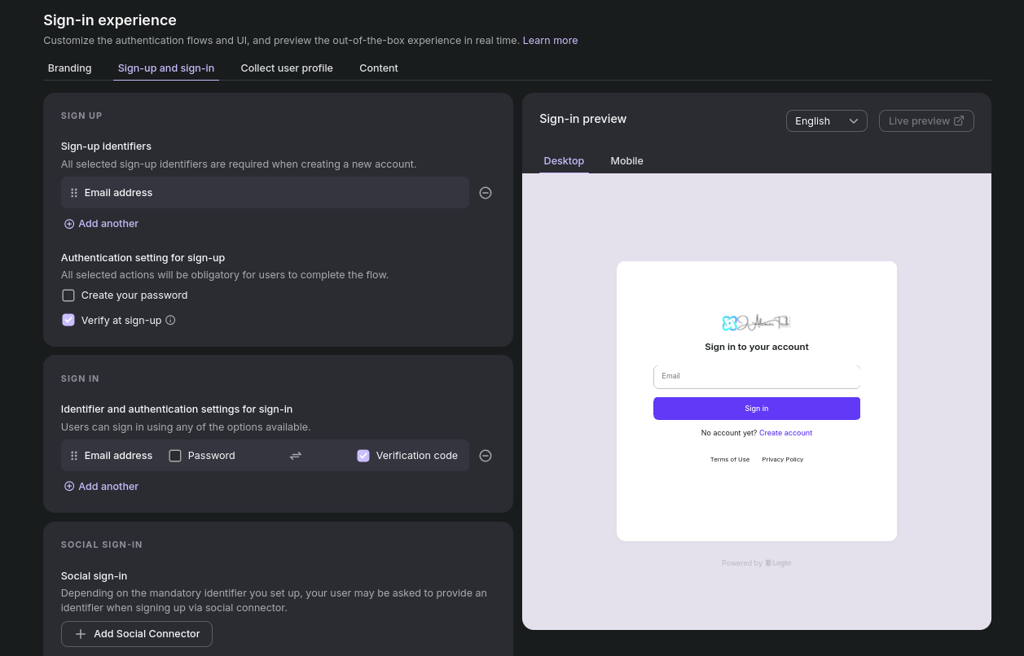
Task: Add another sign-up identifier
Action: [102, 224]
